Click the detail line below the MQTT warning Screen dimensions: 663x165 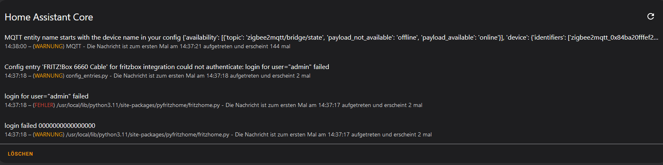coord(148,47)
